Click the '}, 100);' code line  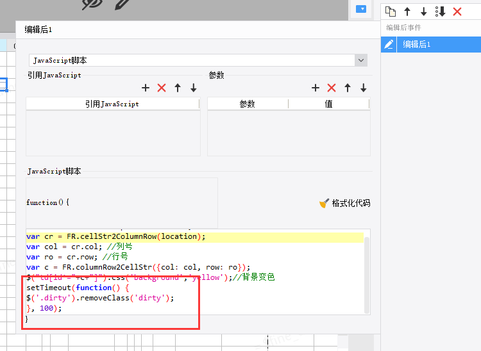tap(44, 309)
